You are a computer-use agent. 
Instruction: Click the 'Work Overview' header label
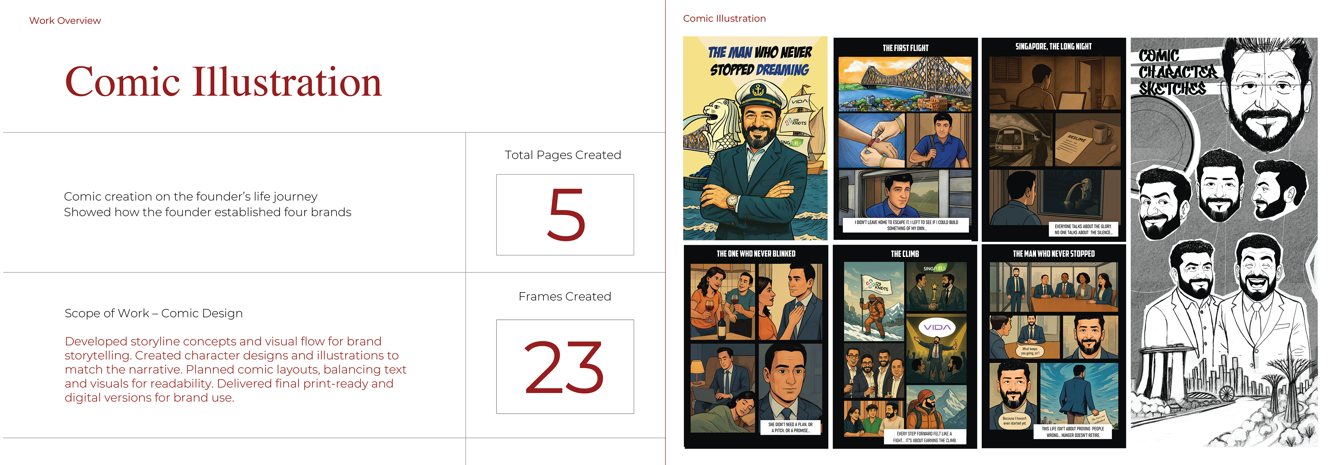pyautogui.click(x=65, y=21)
